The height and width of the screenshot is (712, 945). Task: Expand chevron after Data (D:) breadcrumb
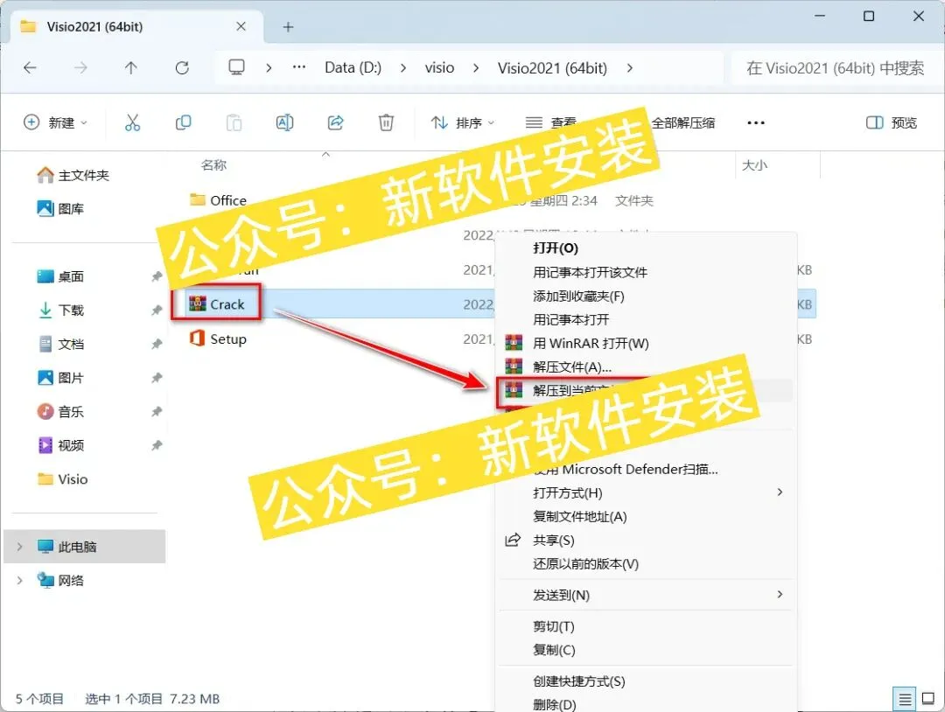pyautogui.click(x=403, y=68)
